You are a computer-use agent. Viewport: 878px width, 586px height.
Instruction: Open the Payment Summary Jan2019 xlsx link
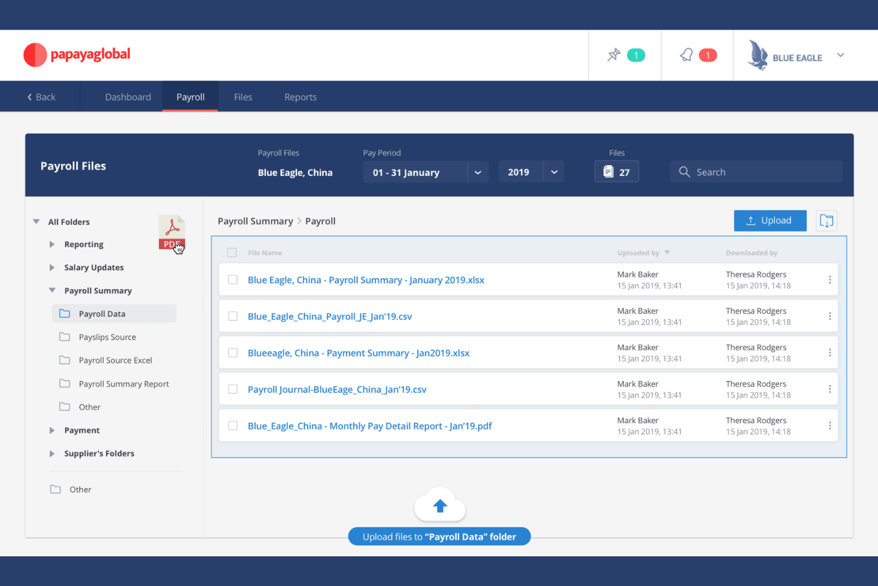[x=358, y=353]
